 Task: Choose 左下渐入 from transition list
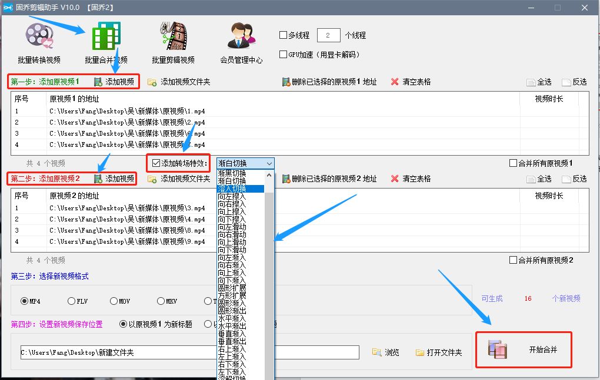click(x=241, y=372)
